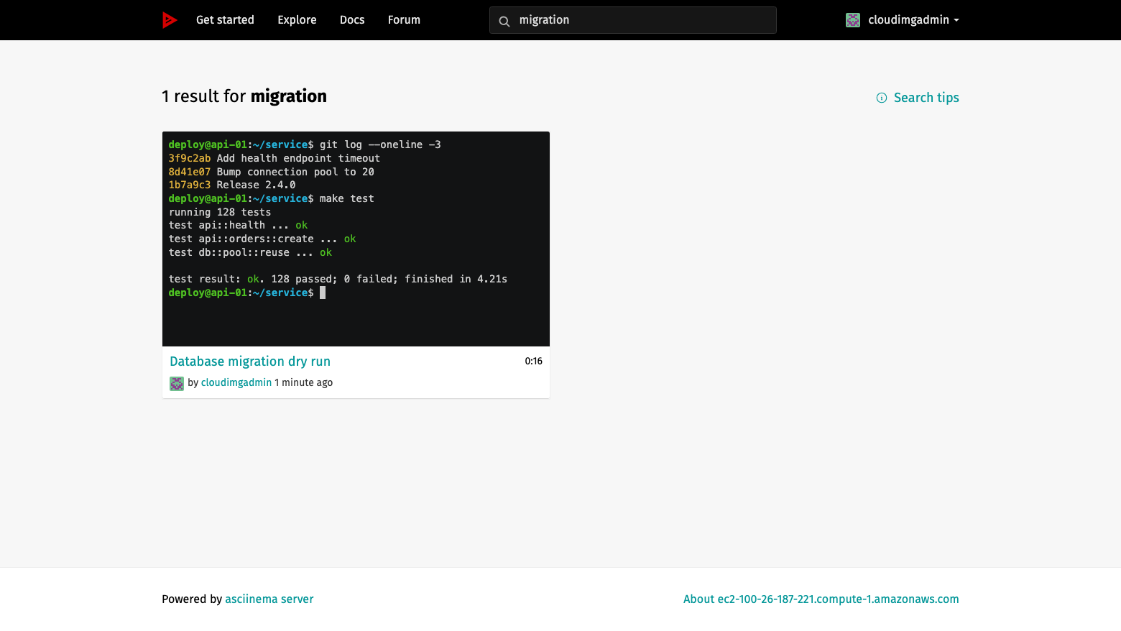Go to the Explore menu item
Screen dimensions: 1121x631
(297, 20)
